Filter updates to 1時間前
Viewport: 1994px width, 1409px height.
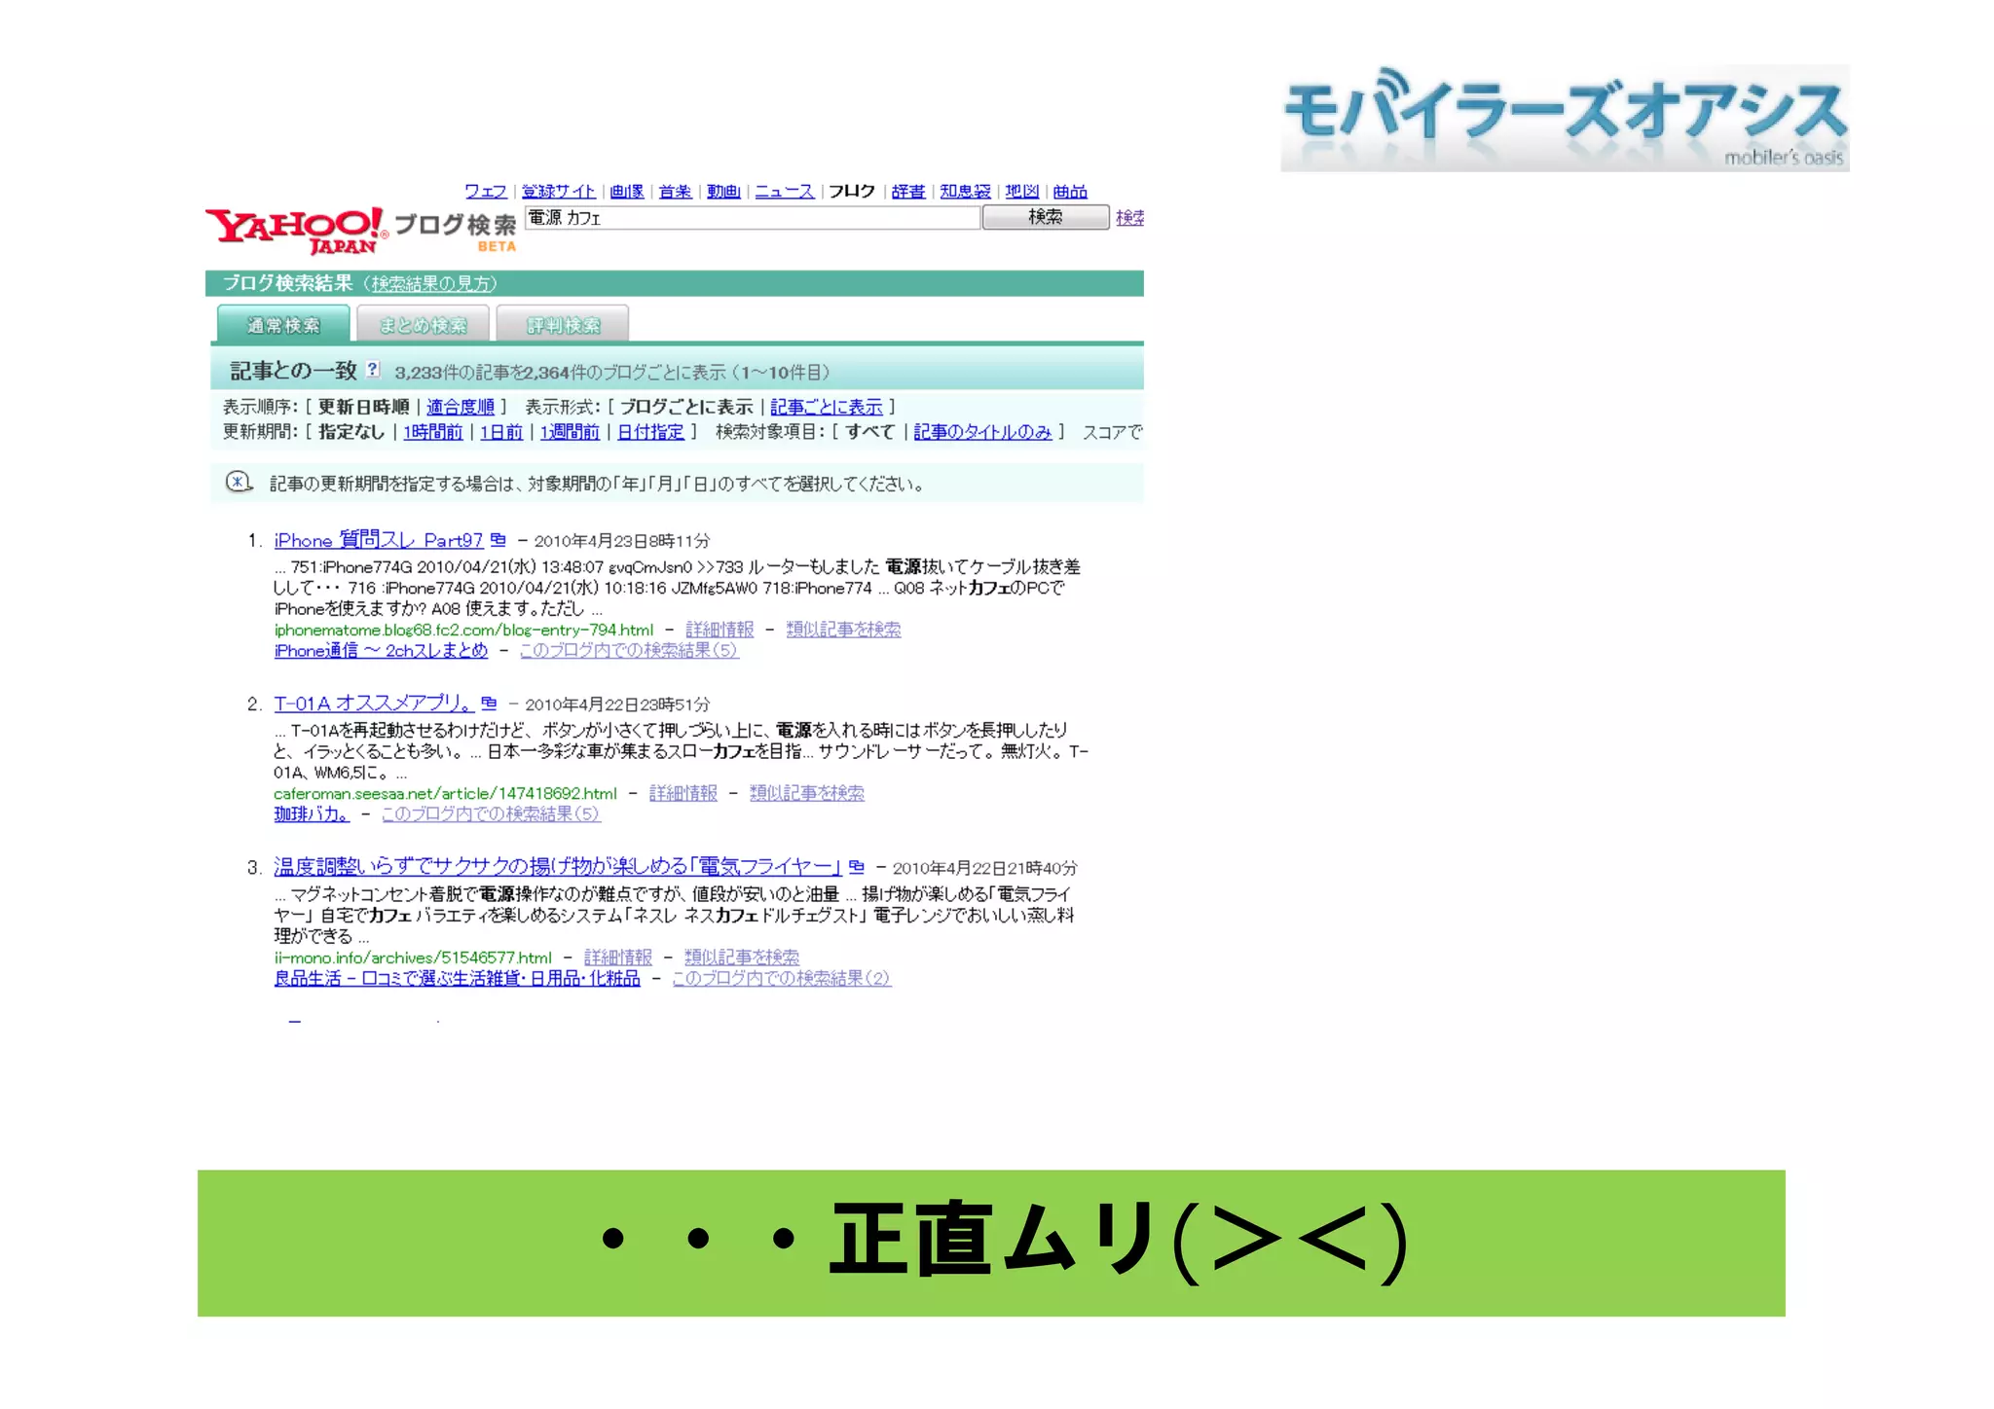pyautogui.click(x=433, y=431)
